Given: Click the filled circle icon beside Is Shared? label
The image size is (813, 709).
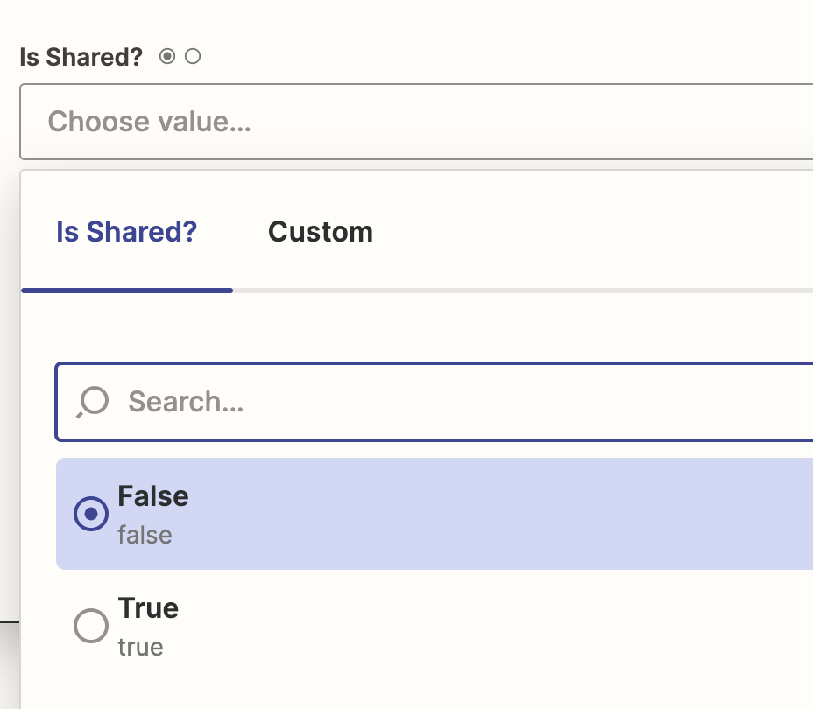Looking at the screenshot, I should click(167, 56).
